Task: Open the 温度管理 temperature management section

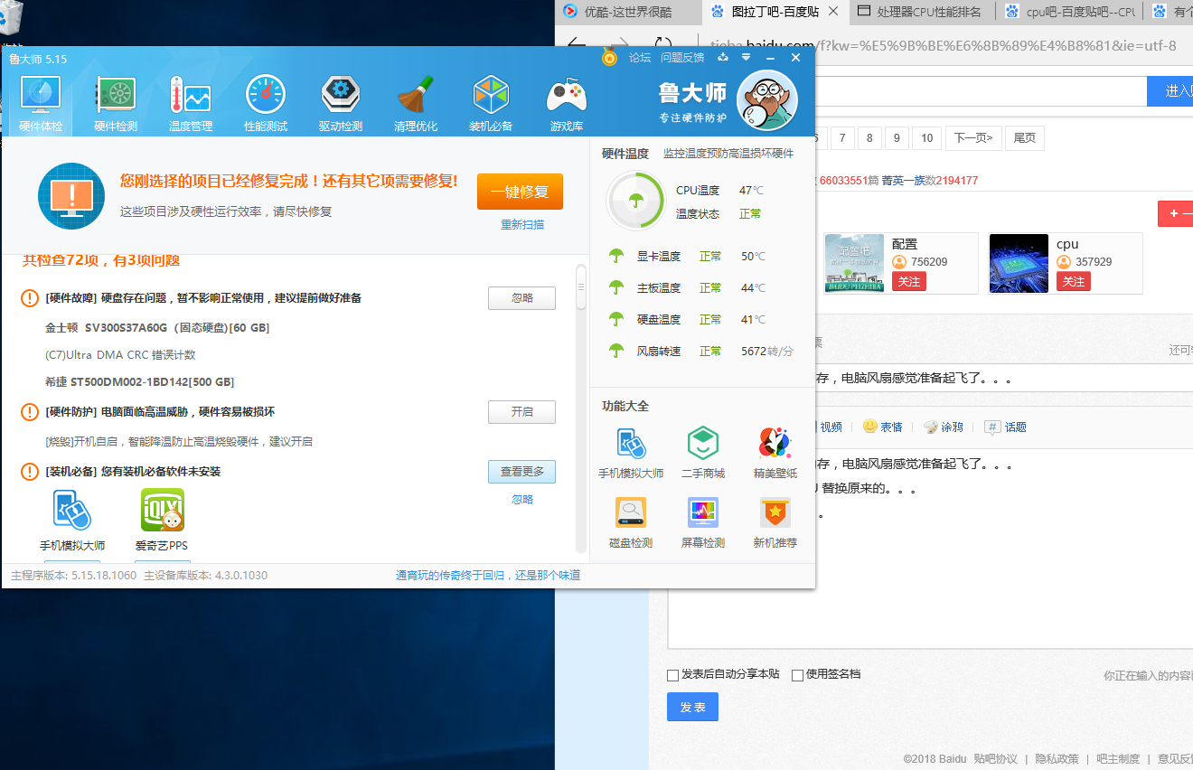Action: coord(190,103)
